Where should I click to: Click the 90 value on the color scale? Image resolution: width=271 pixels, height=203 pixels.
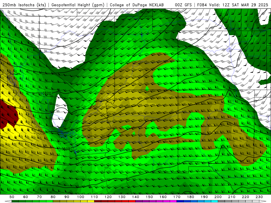67,197
